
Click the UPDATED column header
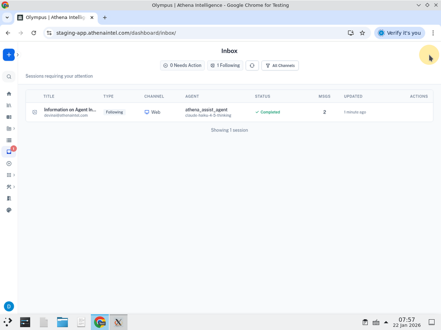click(353, 96)
